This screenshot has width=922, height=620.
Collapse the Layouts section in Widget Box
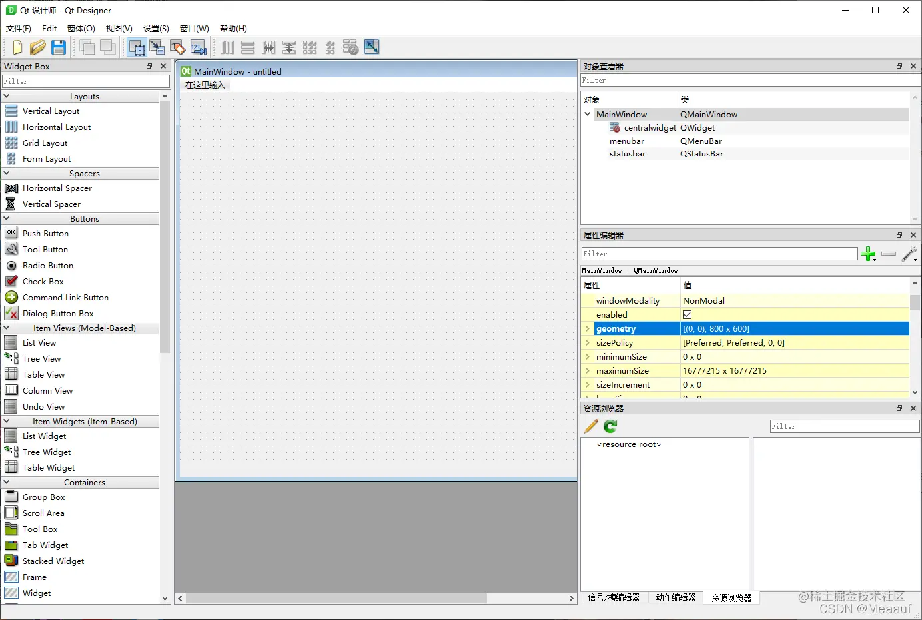7,96
